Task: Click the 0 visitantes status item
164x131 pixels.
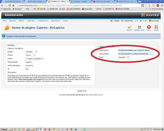Action: coord(115,21)
